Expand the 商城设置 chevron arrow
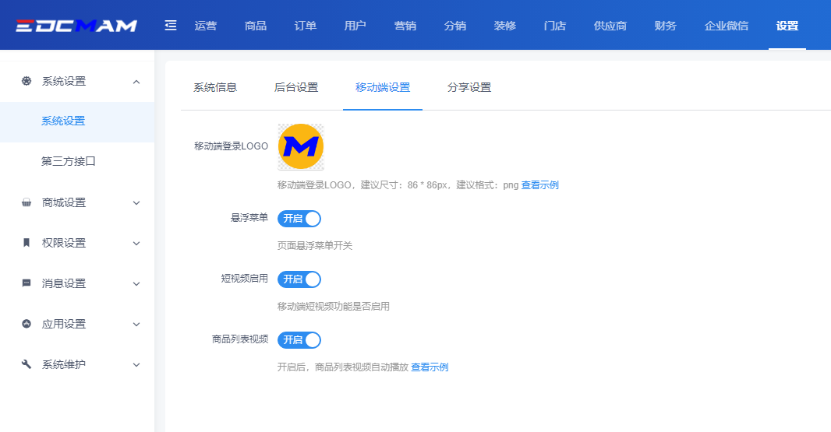 click(x=136, y=202)
